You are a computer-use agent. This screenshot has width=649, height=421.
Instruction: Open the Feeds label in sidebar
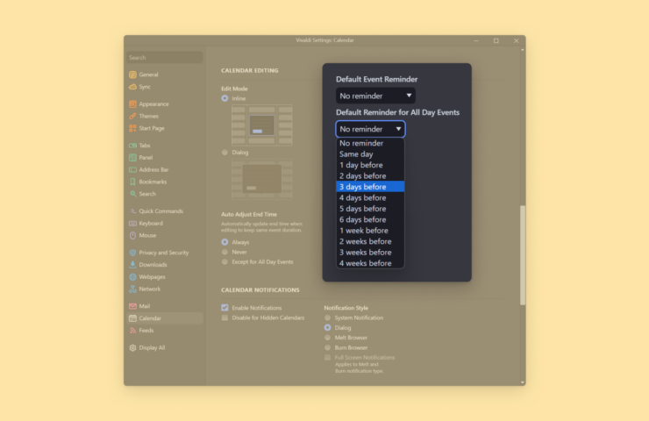tap(146, 331)
